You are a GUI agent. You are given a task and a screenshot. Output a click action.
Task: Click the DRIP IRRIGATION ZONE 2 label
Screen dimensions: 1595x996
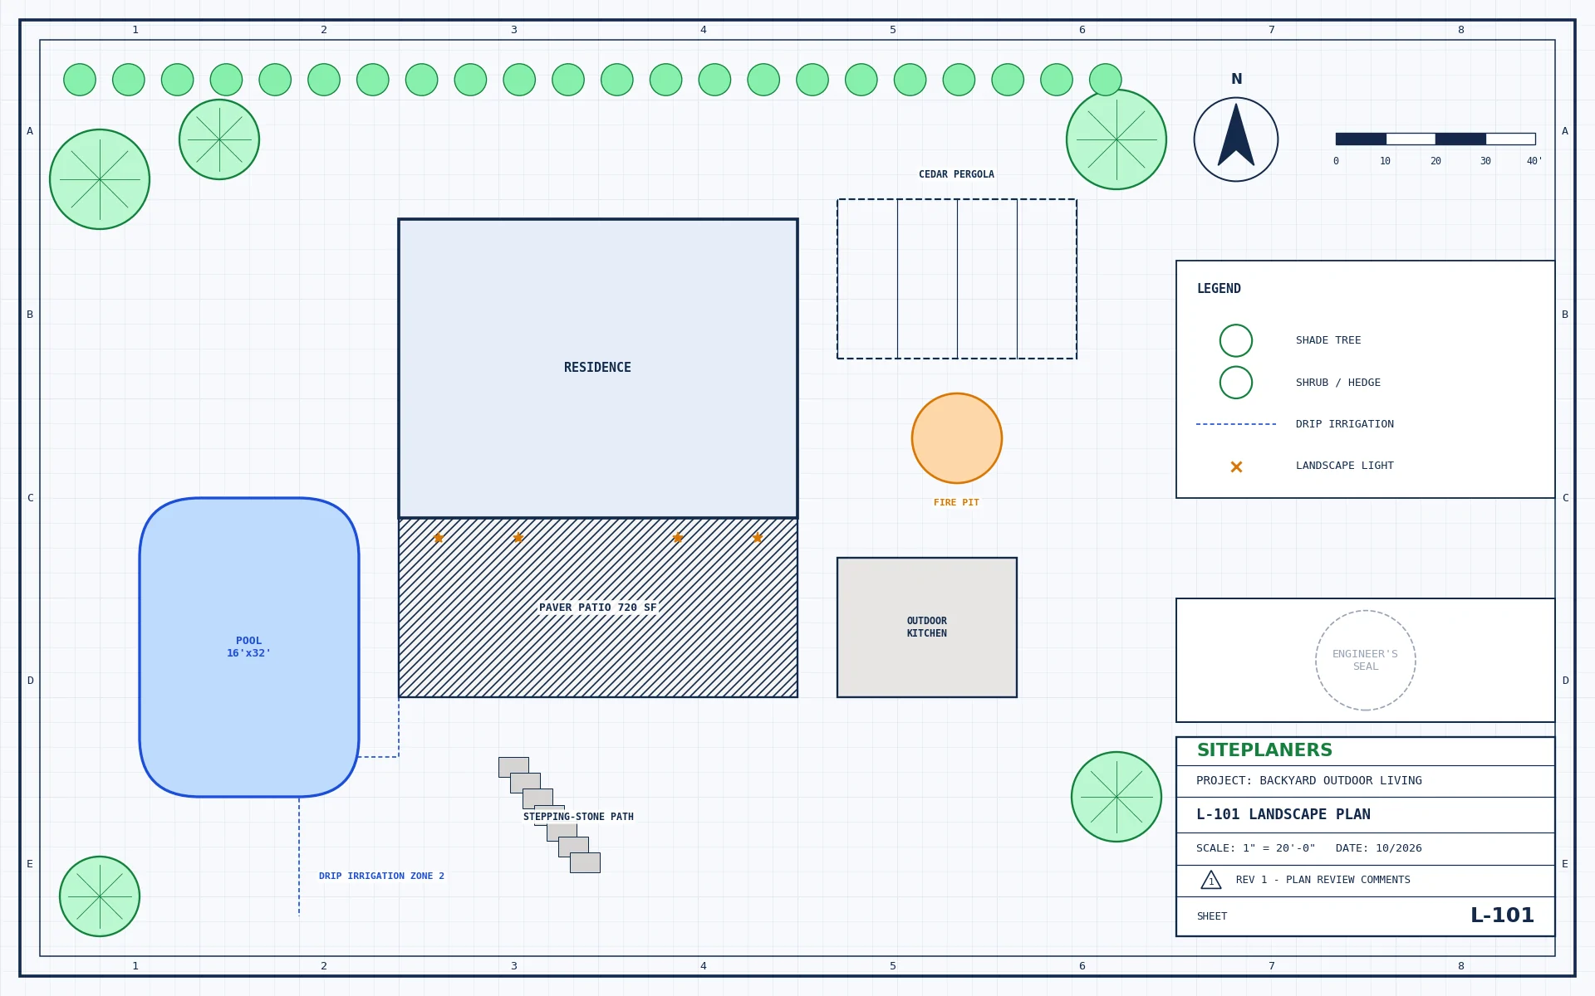coord(381,876)
